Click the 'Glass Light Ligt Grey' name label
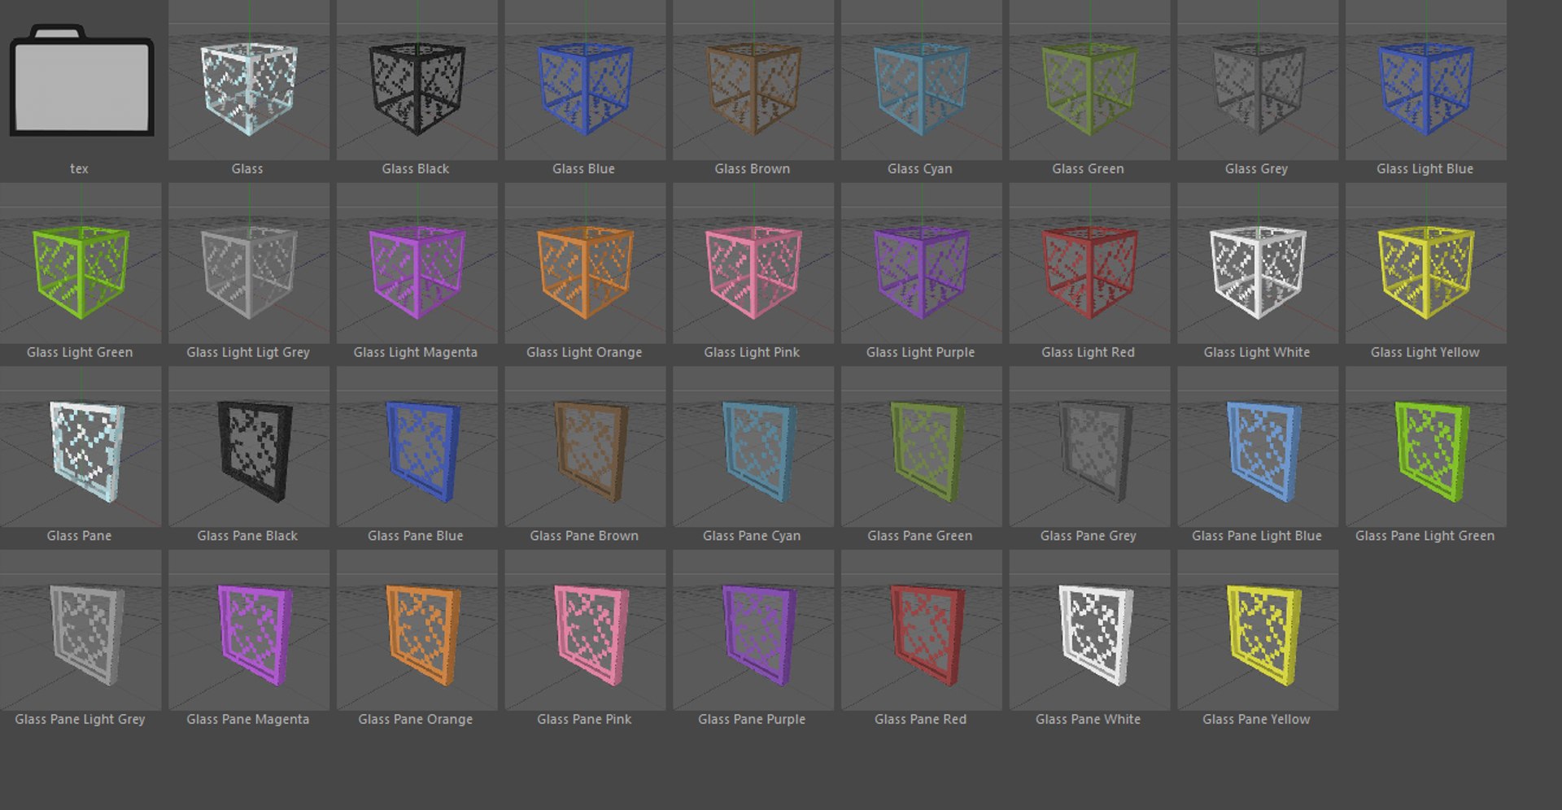This screenshot has height=810, width=1562. pyautogui.click(x=248, y=352)
